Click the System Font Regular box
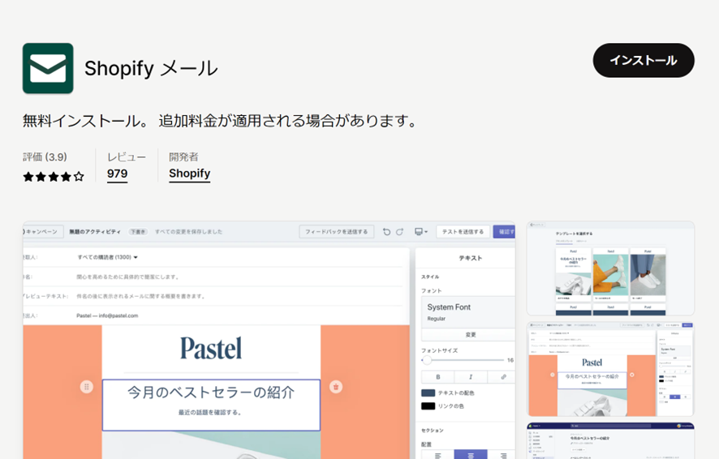The width and height of the screenshot is (719, 459). pyautogui.click(x=468, y=312)
